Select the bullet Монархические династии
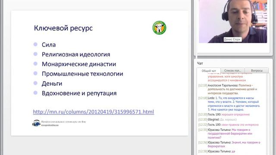 79,64
